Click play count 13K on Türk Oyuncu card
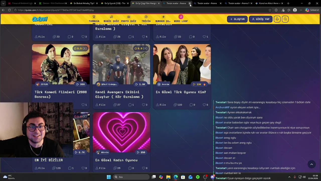The image size is (321, 181). 199,84
